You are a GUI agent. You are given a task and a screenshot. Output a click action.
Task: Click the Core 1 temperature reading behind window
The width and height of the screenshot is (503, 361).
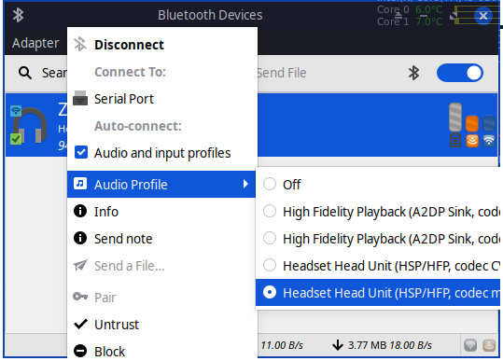pyautogui.click(x=429, y=21)
